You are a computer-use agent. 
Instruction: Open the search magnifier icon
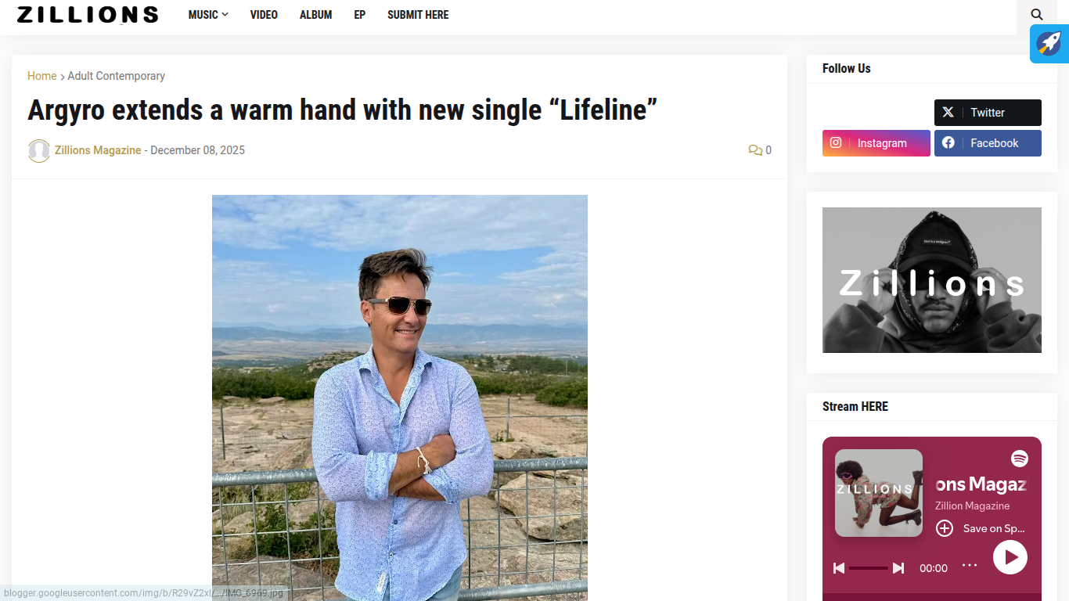[1037, 15]
